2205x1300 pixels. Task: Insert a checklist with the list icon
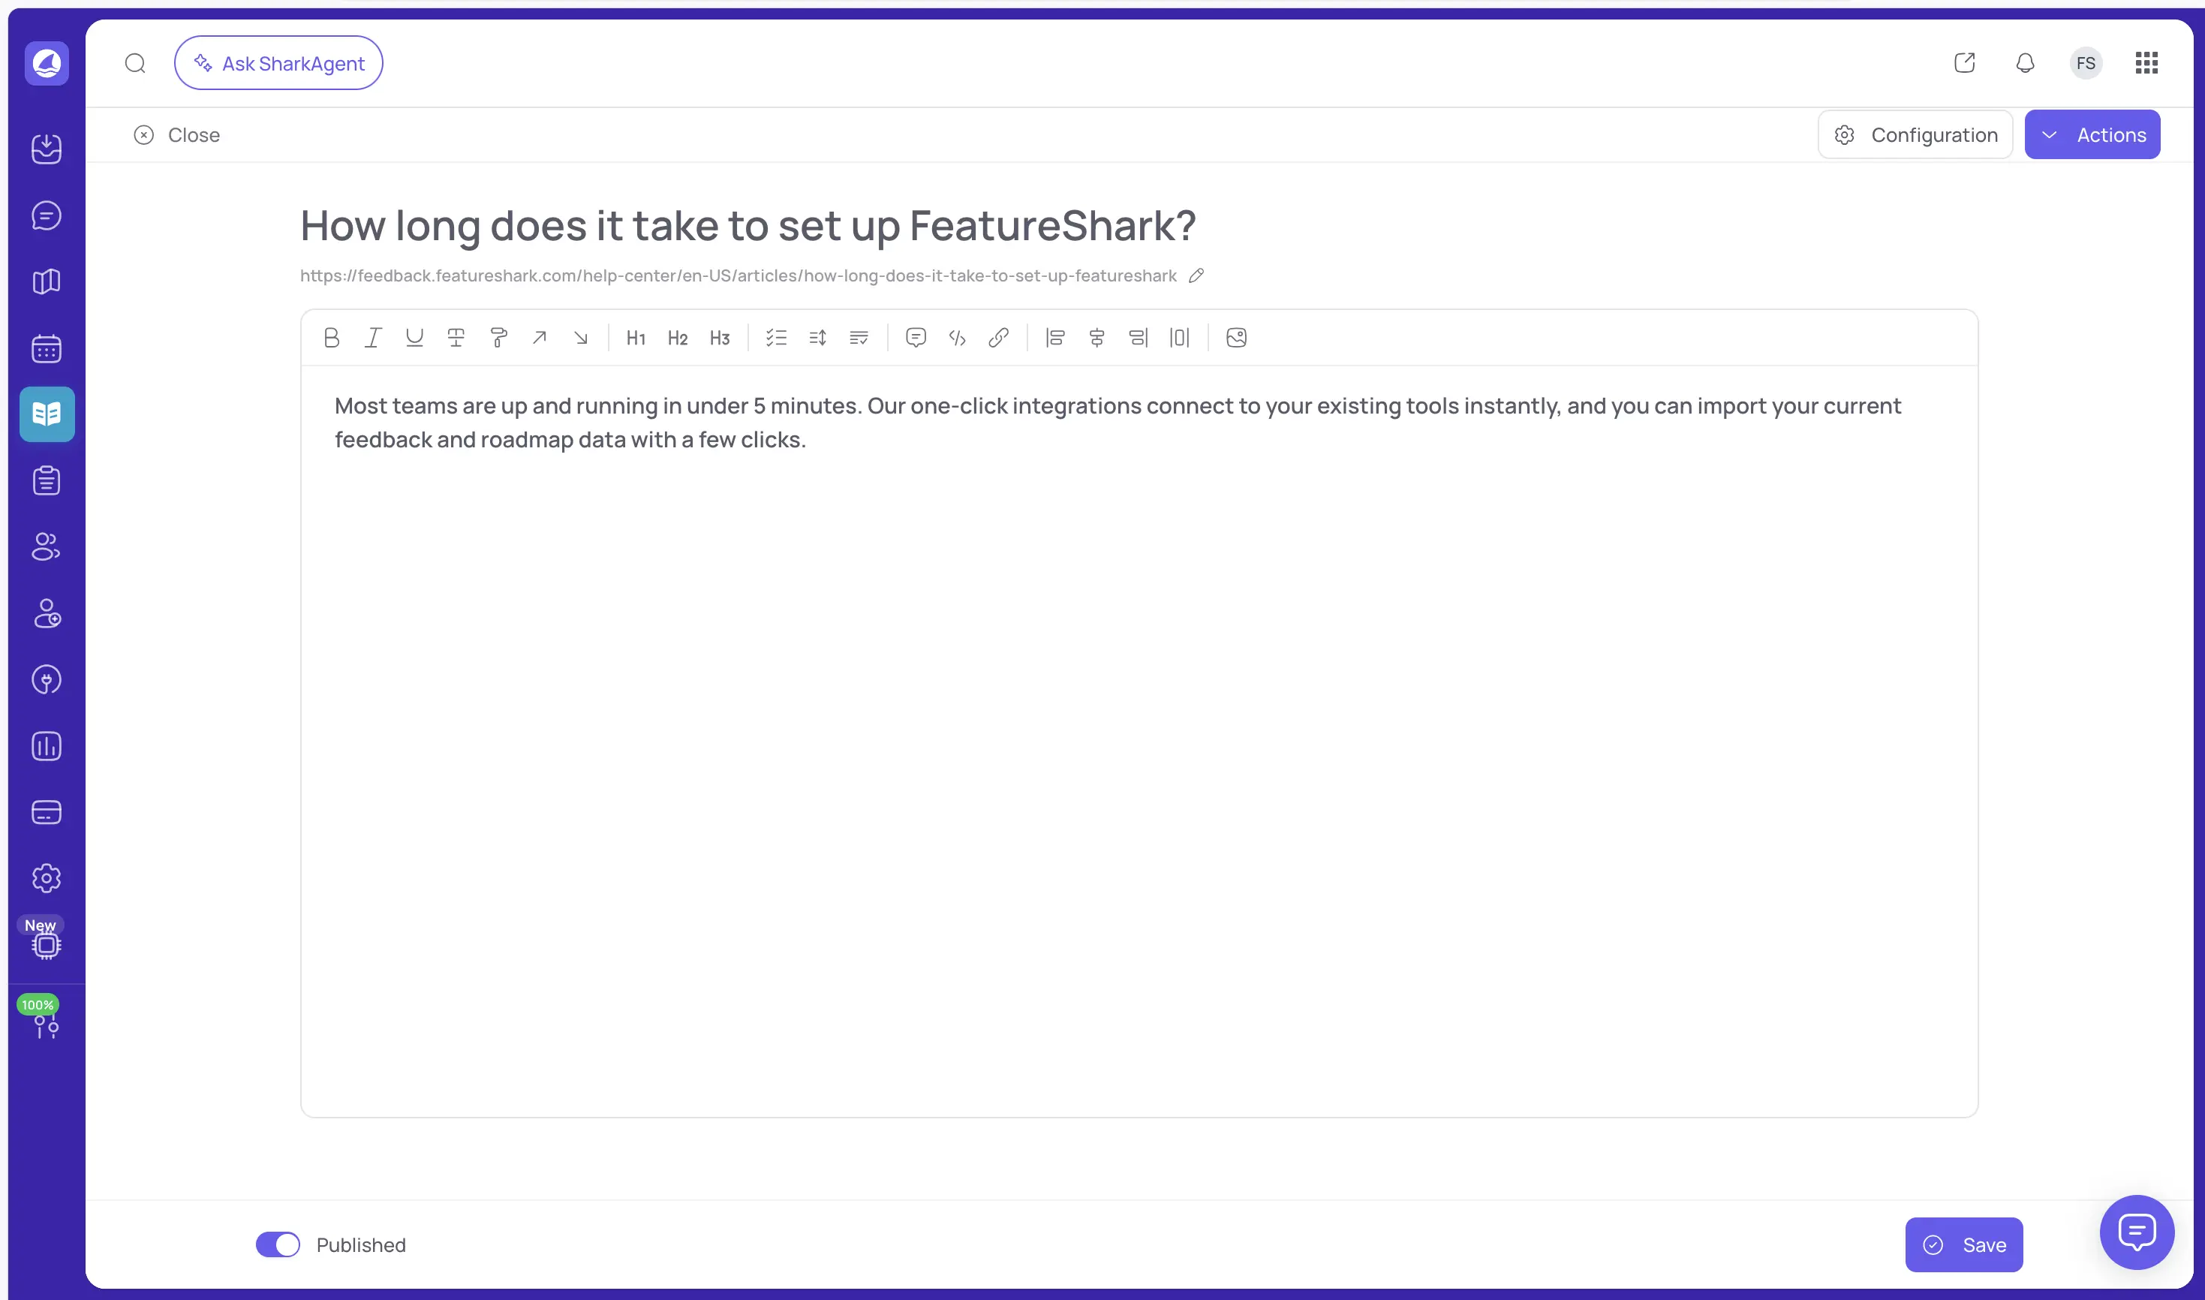[x=776, y=339]
